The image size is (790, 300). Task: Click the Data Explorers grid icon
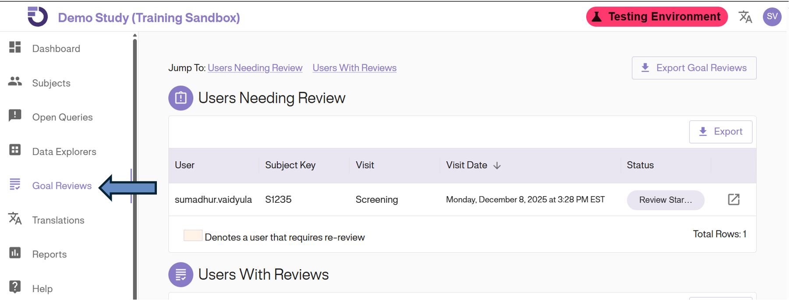(15, 150)
